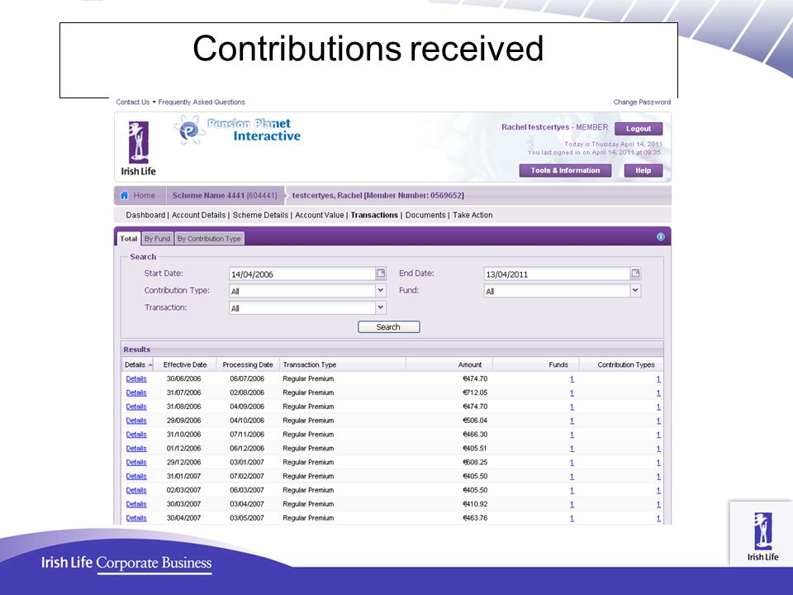The width and height of the screenshot is (793, 595).
Task: Expand the Contribution Type dropdown
Action: (x=380, y=290)
